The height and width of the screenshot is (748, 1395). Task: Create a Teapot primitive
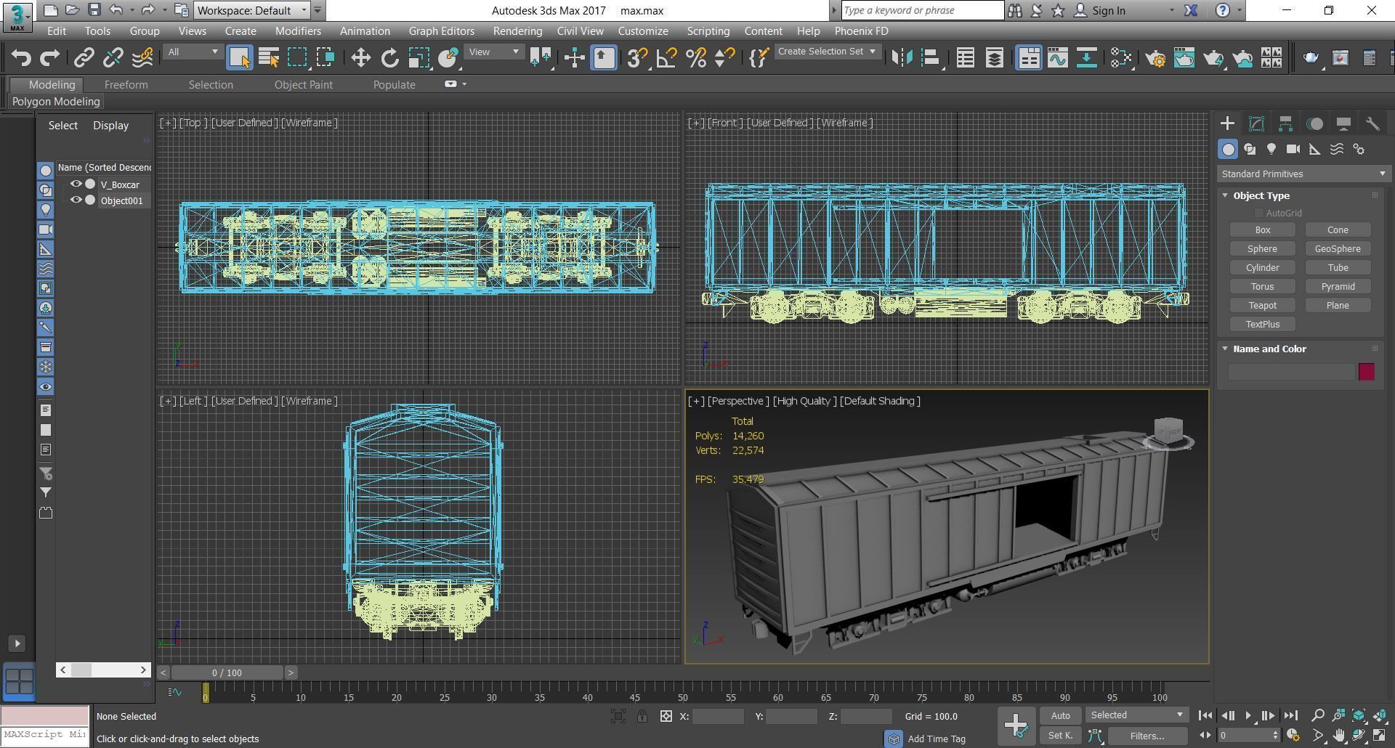coord(1263,306)
